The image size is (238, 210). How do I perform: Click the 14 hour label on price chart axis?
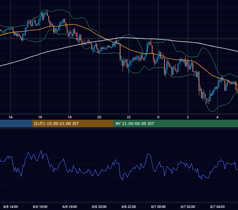tap(10, 117)
